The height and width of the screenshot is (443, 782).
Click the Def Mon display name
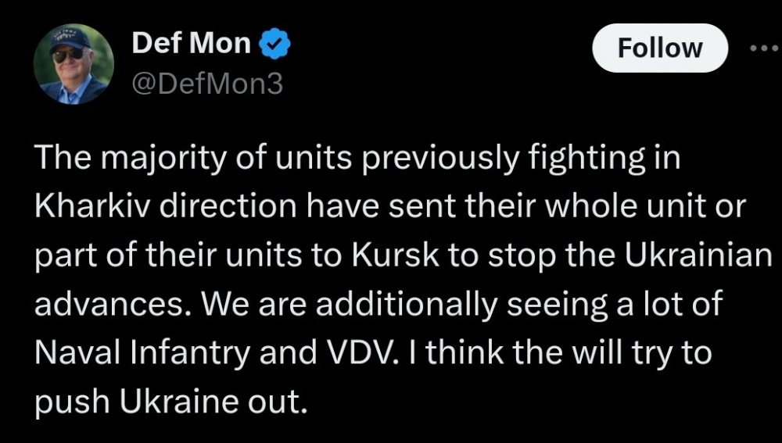click(x=191, y=45)
